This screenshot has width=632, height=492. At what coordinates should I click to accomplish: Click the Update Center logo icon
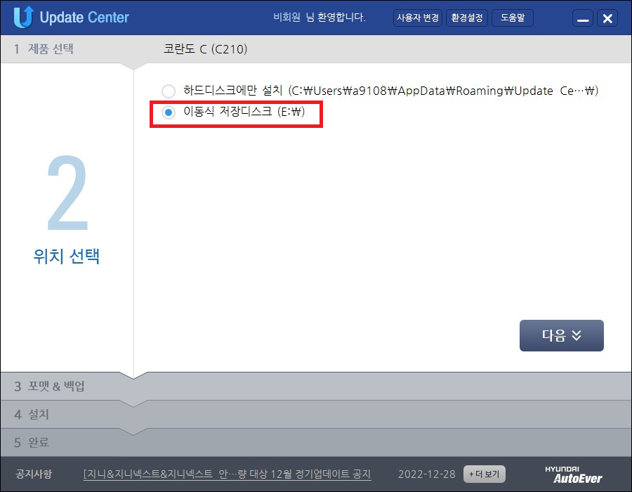tap(23, 17)
